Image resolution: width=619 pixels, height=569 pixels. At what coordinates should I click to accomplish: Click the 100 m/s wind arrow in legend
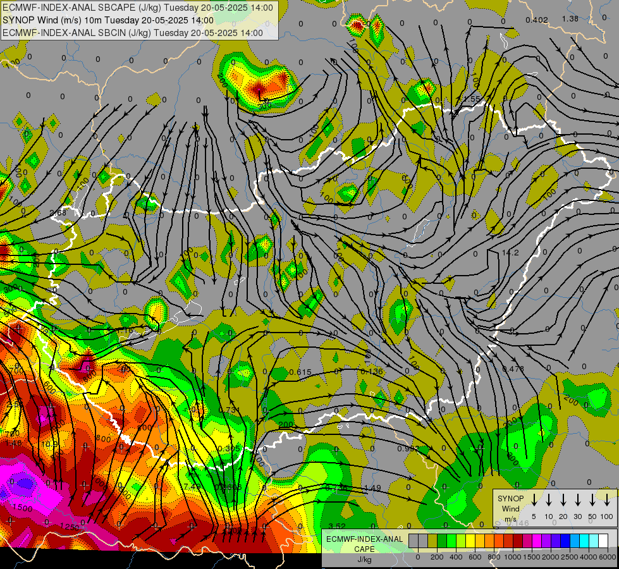(607, 499)
